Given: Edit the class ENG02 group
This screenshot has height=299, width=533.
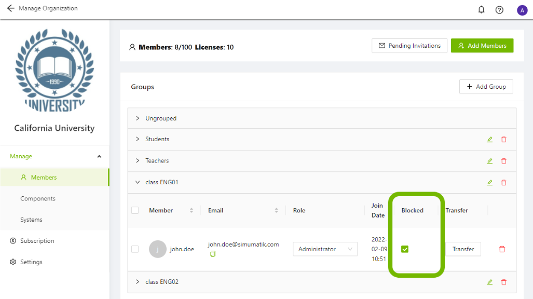Looking at the screenshot, I should pos(489,282).
